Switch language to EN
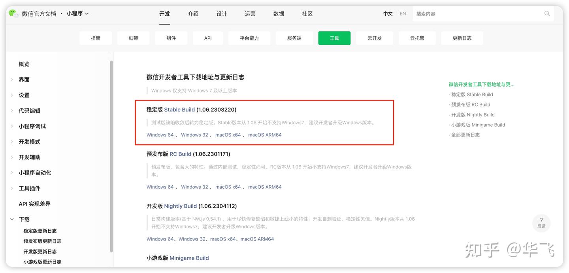The image size is (569, 273). [x=403, y=13]
